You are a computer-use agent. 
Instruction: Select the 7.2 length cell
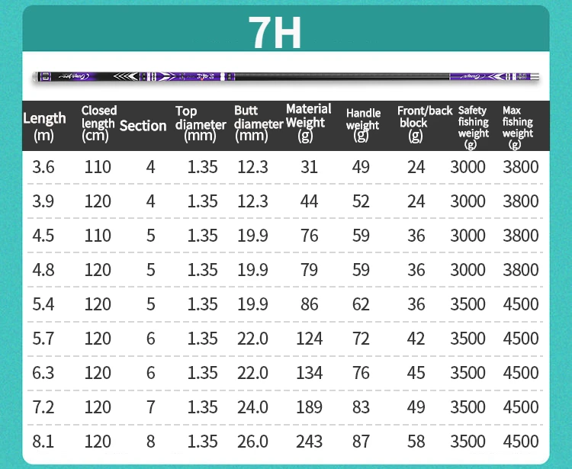[x=43, y=407]
